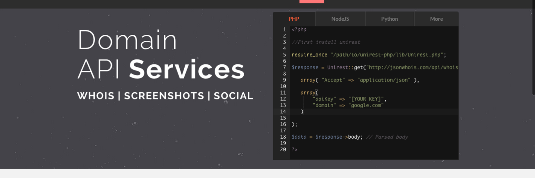Click the "domain" => "google.com" line
Screen dimensions: 535x178
348,105
